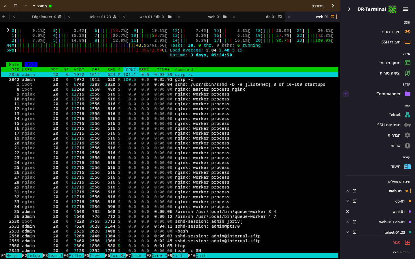Image resolution: width=415 pixels, height=259 pixels.
Task: Close the telnet-01:23 tab
Action: 69,17
